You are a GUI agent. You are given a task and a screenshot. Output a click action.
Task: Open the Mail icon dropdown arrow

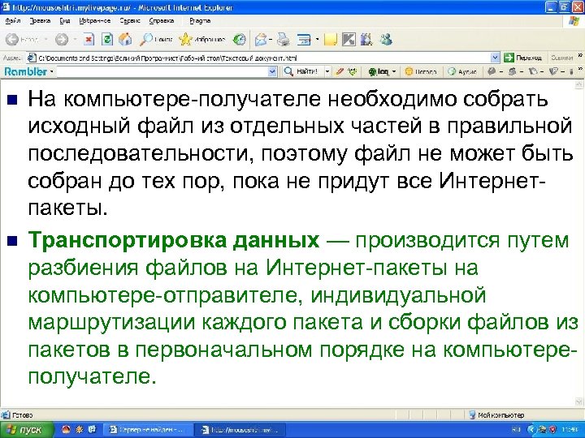[271, 39]
